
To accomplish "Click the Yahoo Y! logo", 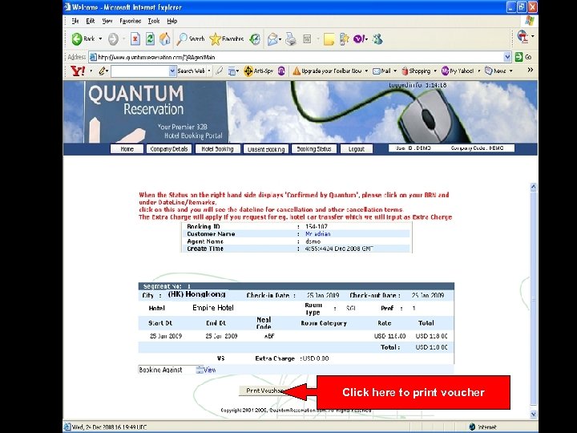I will point(78,71).
